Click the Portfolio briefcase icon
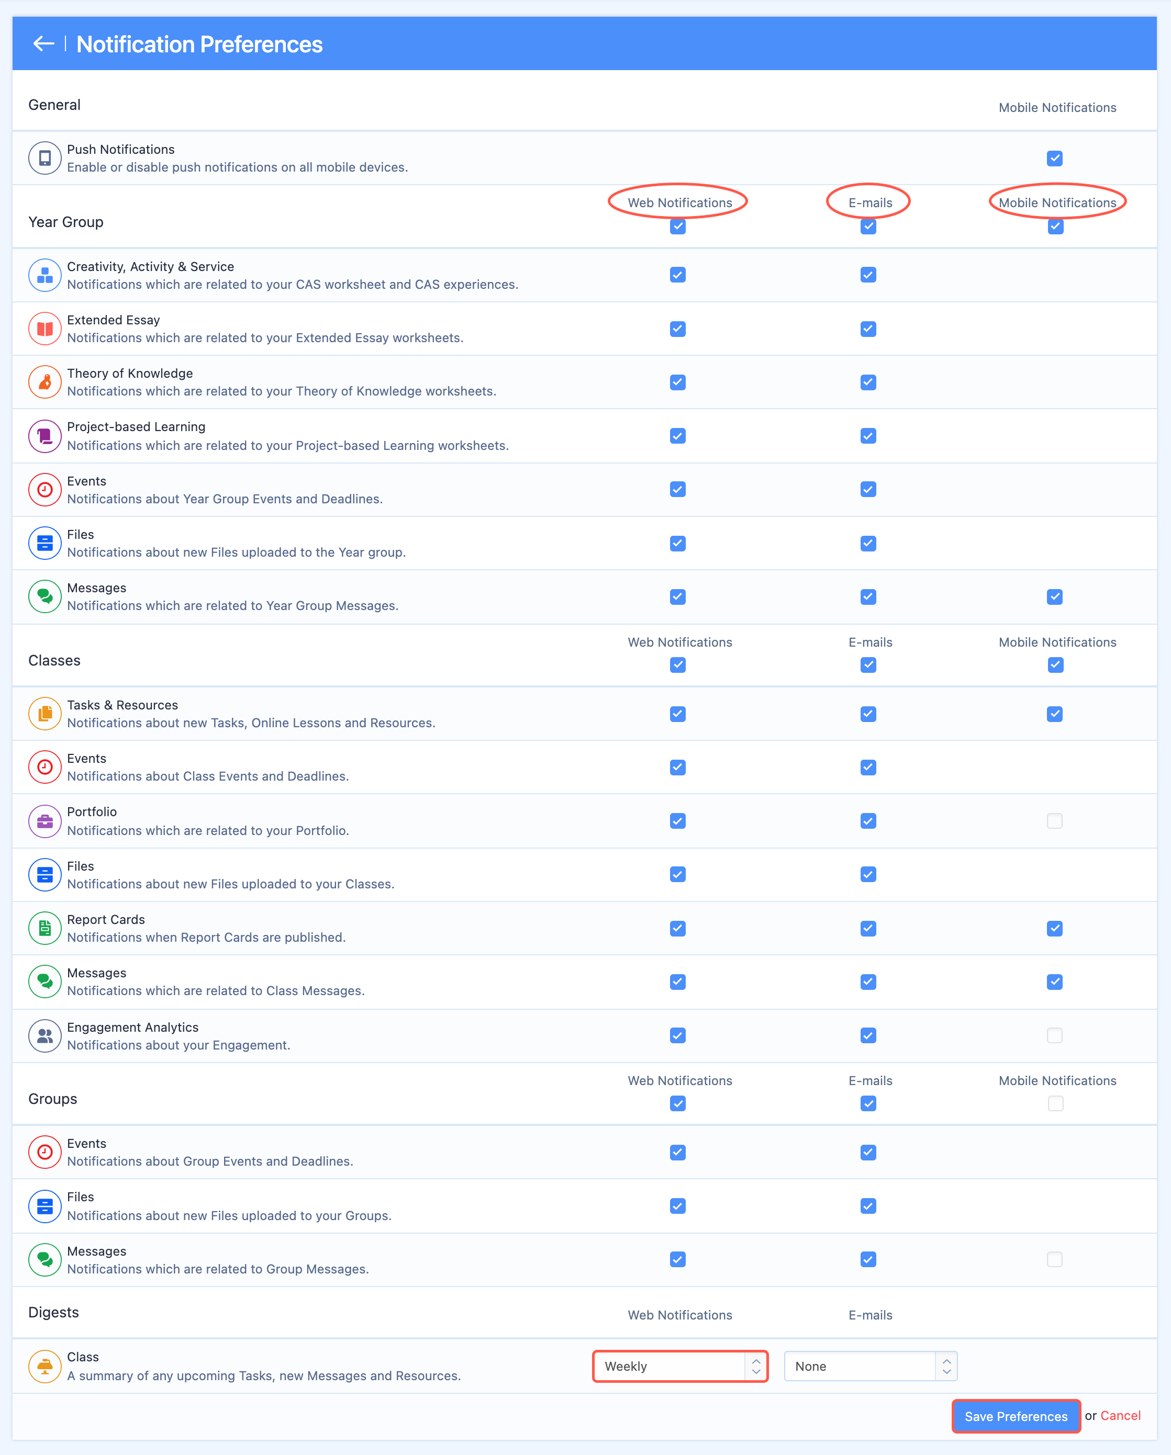Image resolution: width=1171 pixels, height=1455 pixels. point(45,821)
